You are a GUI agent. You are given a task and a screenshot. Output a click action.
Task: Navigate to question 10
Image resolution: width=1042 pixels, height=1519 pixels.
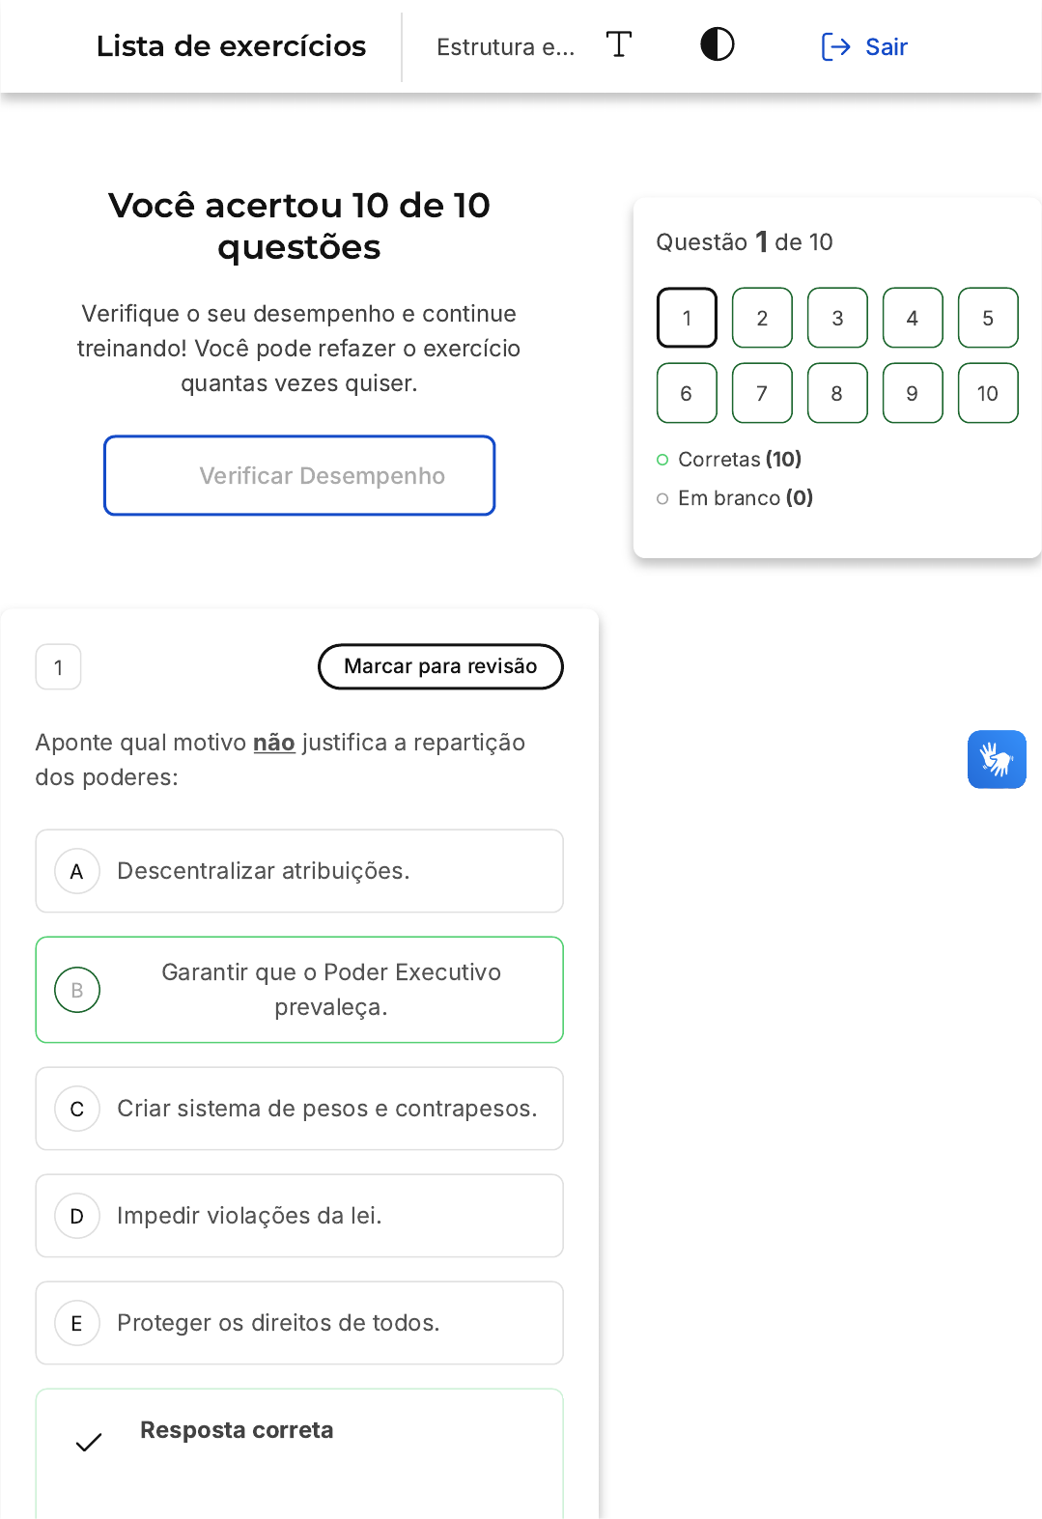(x=988, y=393)
